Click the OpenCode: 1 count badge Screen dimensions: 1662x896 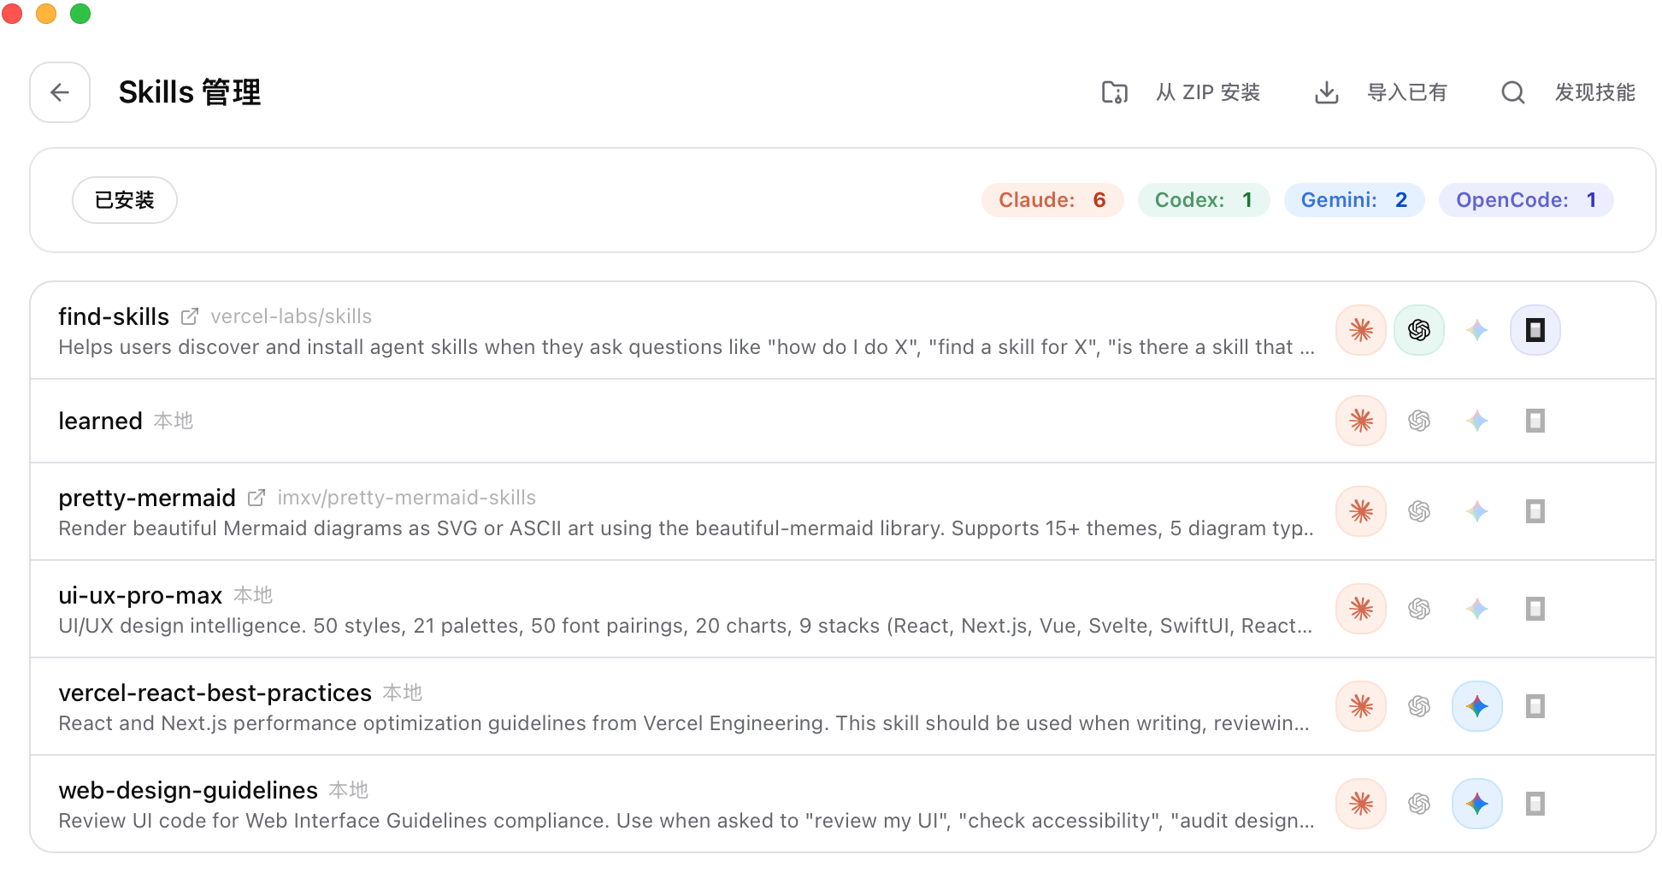point(1526,200)
